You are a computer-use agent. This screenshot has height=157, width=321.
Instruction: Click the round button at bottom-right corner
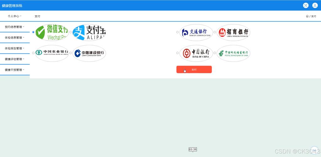[314, 150]
